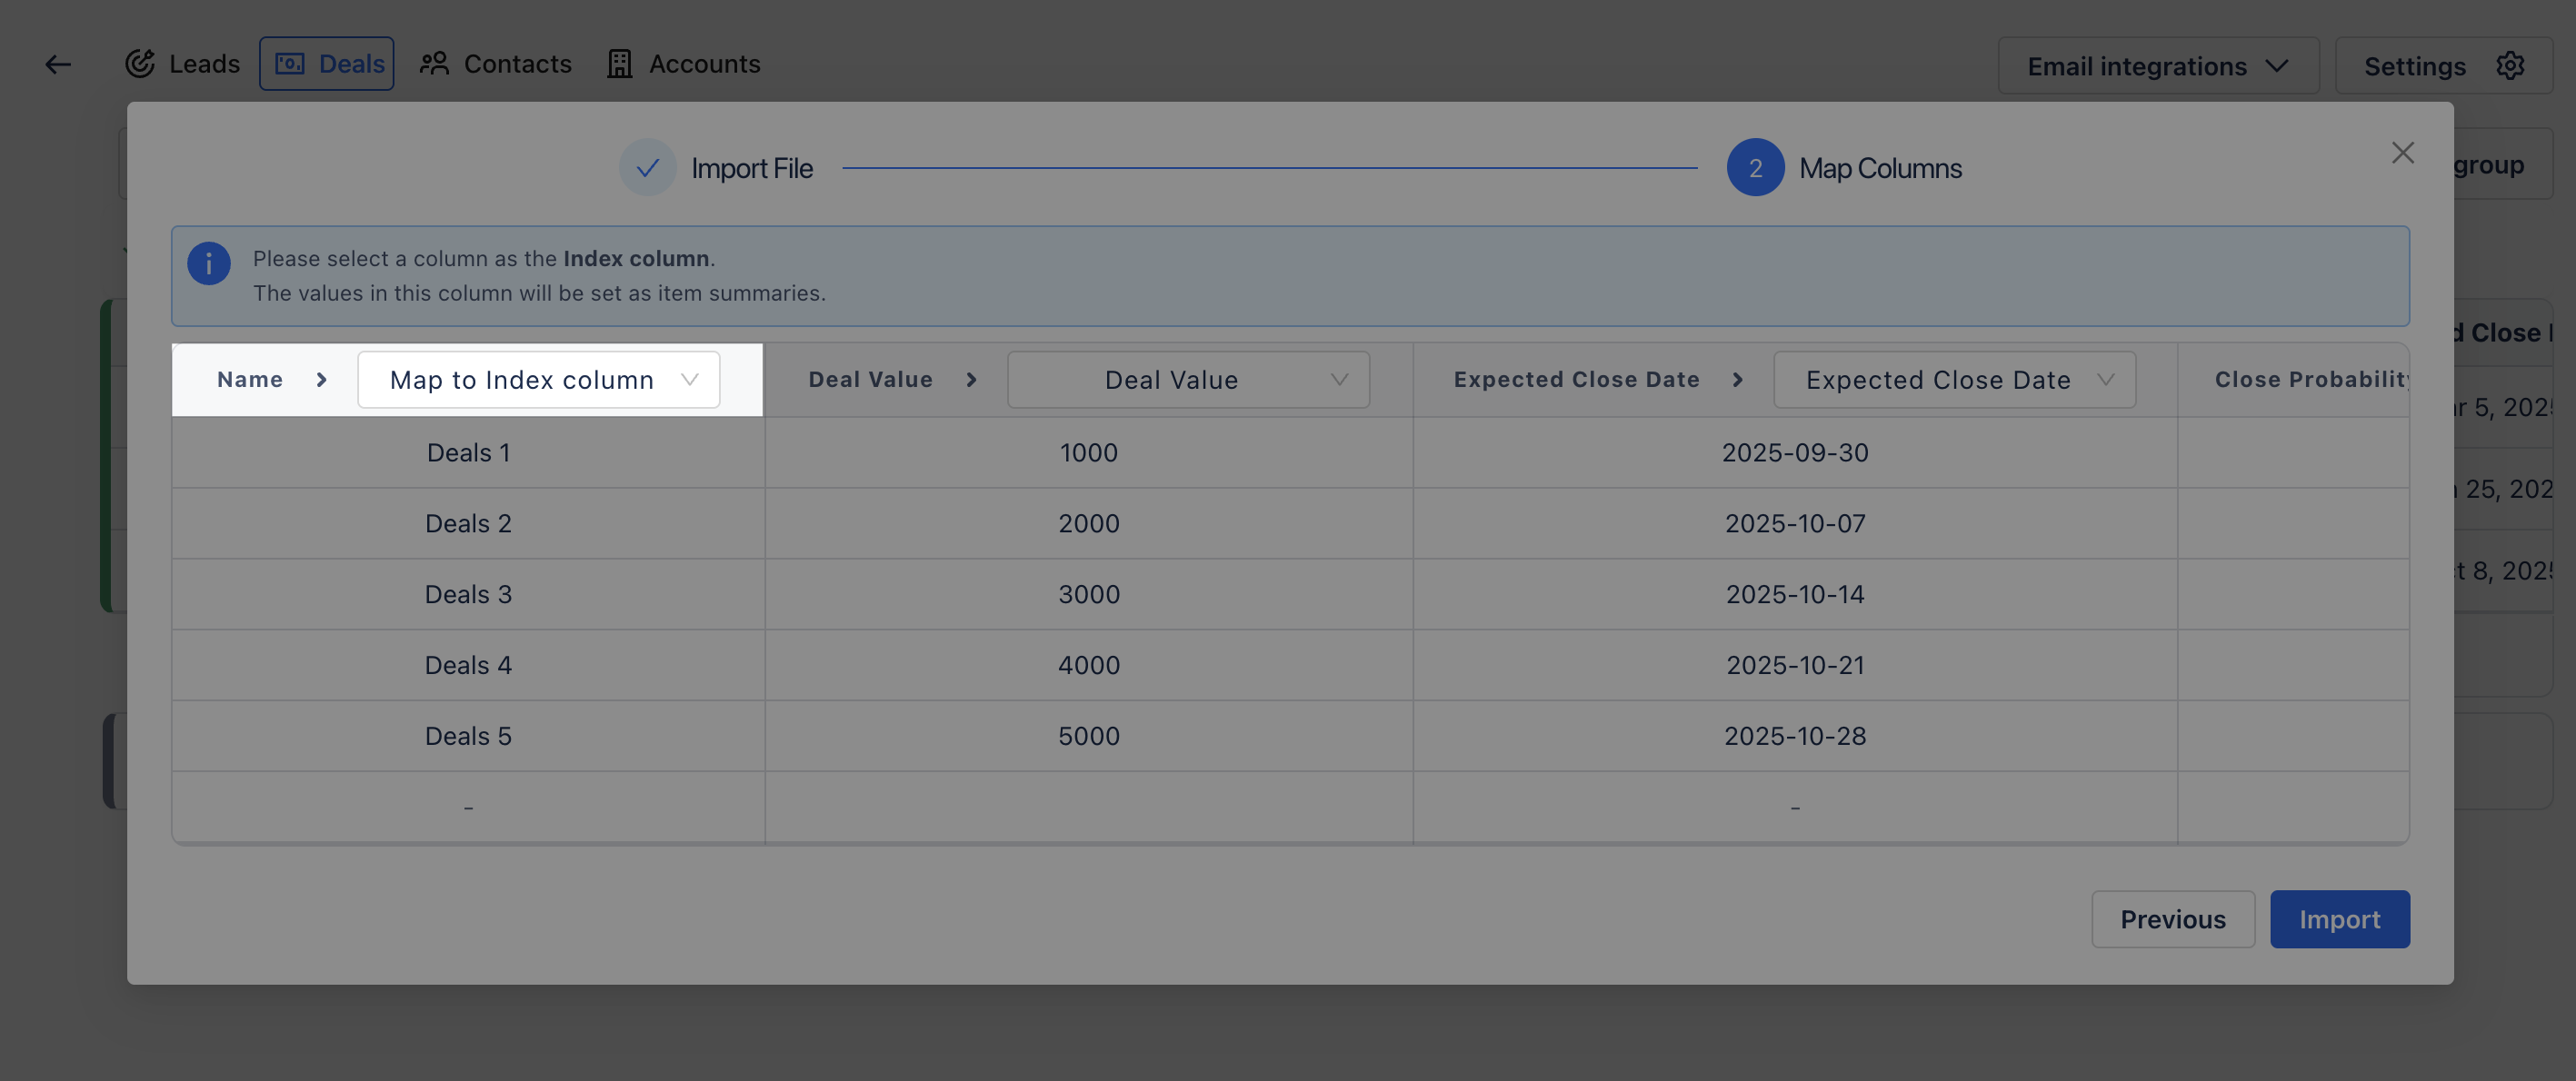Click the Import File checkmark step
This screenshot has width=2576, height=1081.
(648, 168)
